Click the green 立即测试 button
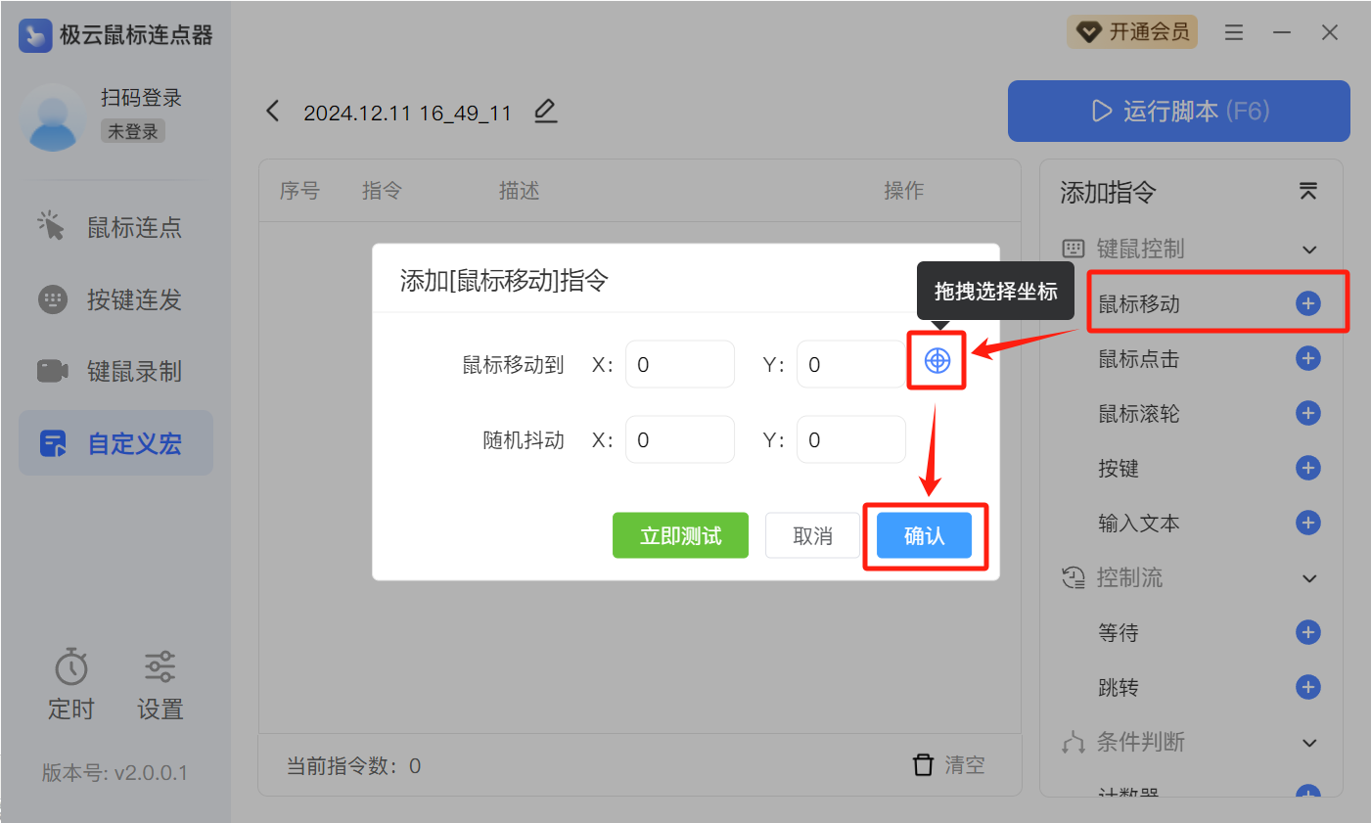Screen dimensions: 1371x823 coord(680,535)
